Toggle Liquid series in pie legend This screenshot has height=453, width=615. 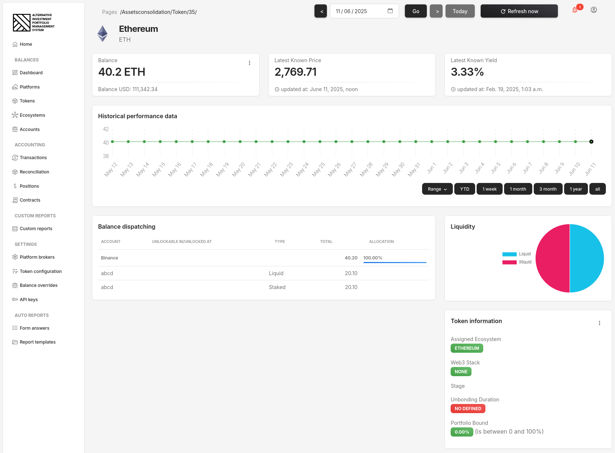(517, 254)
